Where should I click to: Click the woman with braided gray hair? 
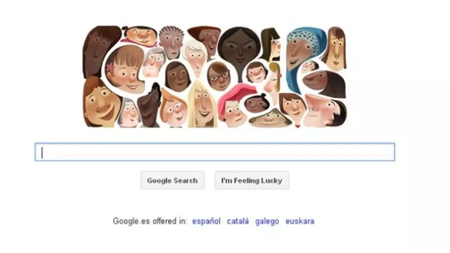171,42
